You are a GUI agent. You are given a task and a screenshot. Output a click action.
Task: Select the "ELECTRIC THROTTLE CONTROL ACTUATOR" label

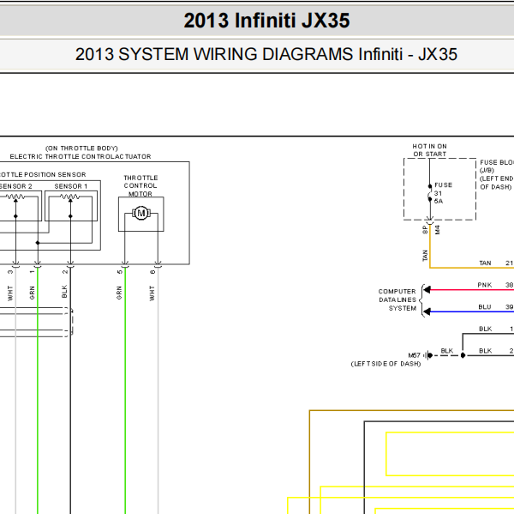tap(81, 157)
